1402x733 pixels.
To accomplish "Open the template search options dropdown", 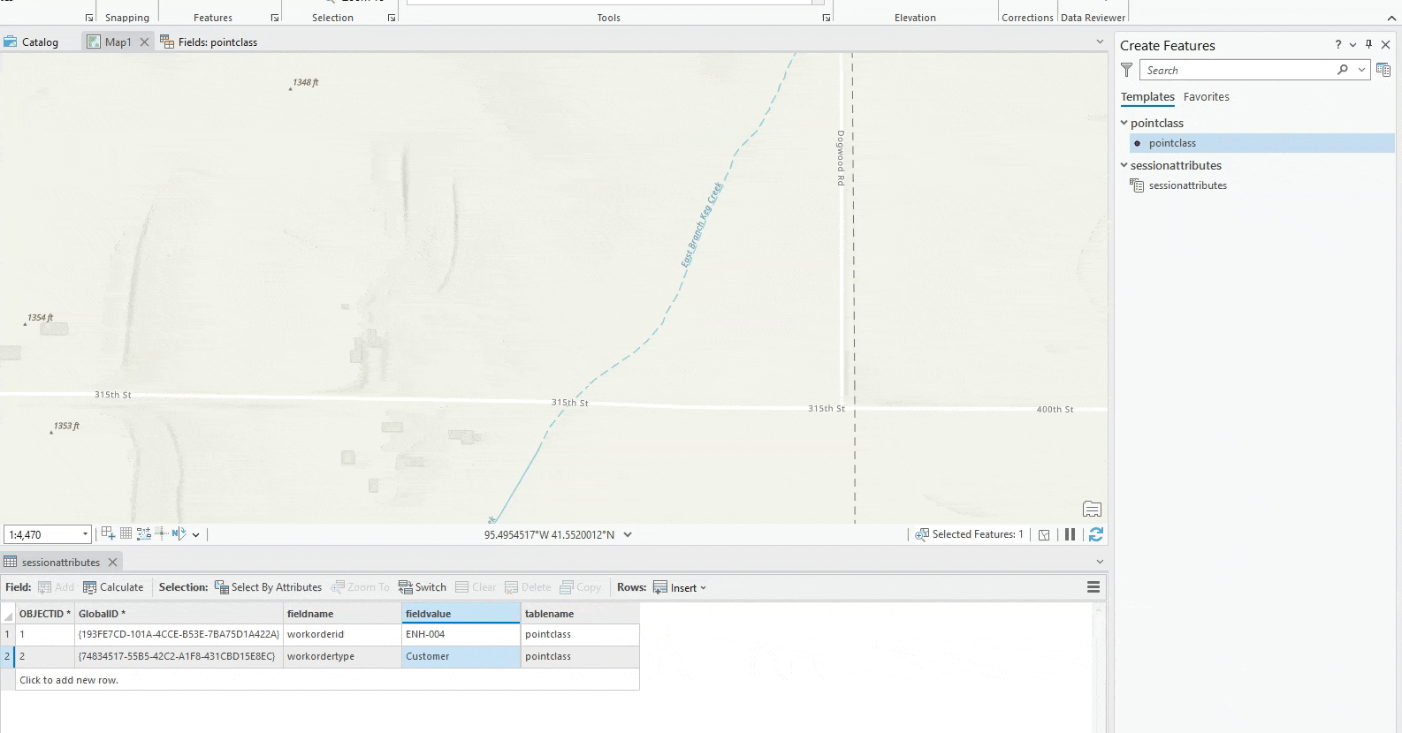I will coord(1361,70).
